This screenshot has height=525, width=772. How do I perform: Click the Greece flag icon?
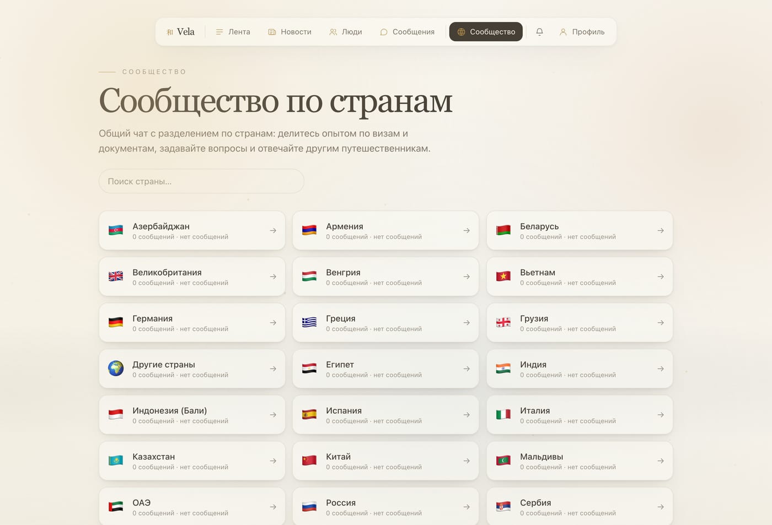(309, 323)
